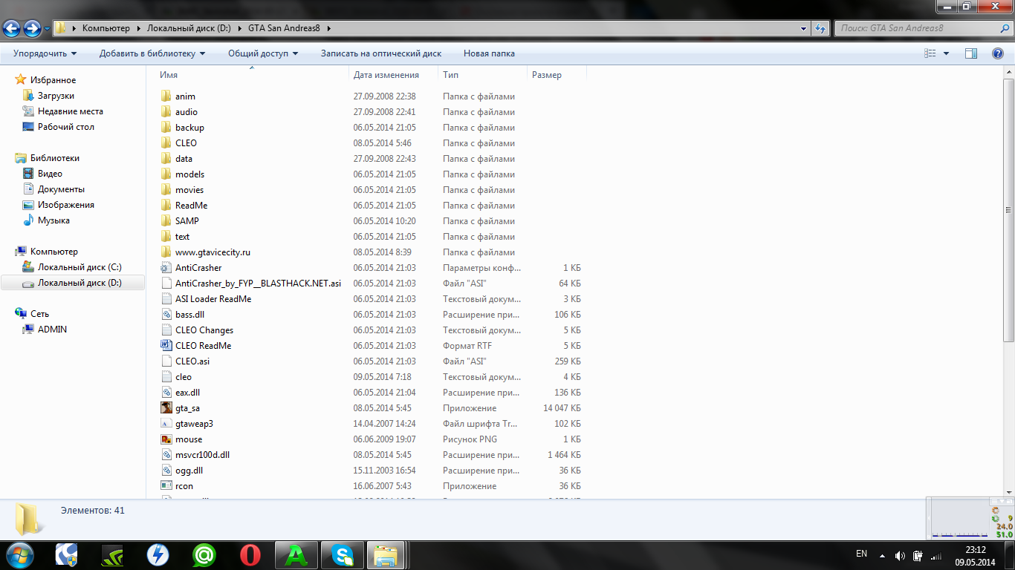Select the 'CLEO' folder icon
Screen dimensions: 1015x570
[166, 143]
